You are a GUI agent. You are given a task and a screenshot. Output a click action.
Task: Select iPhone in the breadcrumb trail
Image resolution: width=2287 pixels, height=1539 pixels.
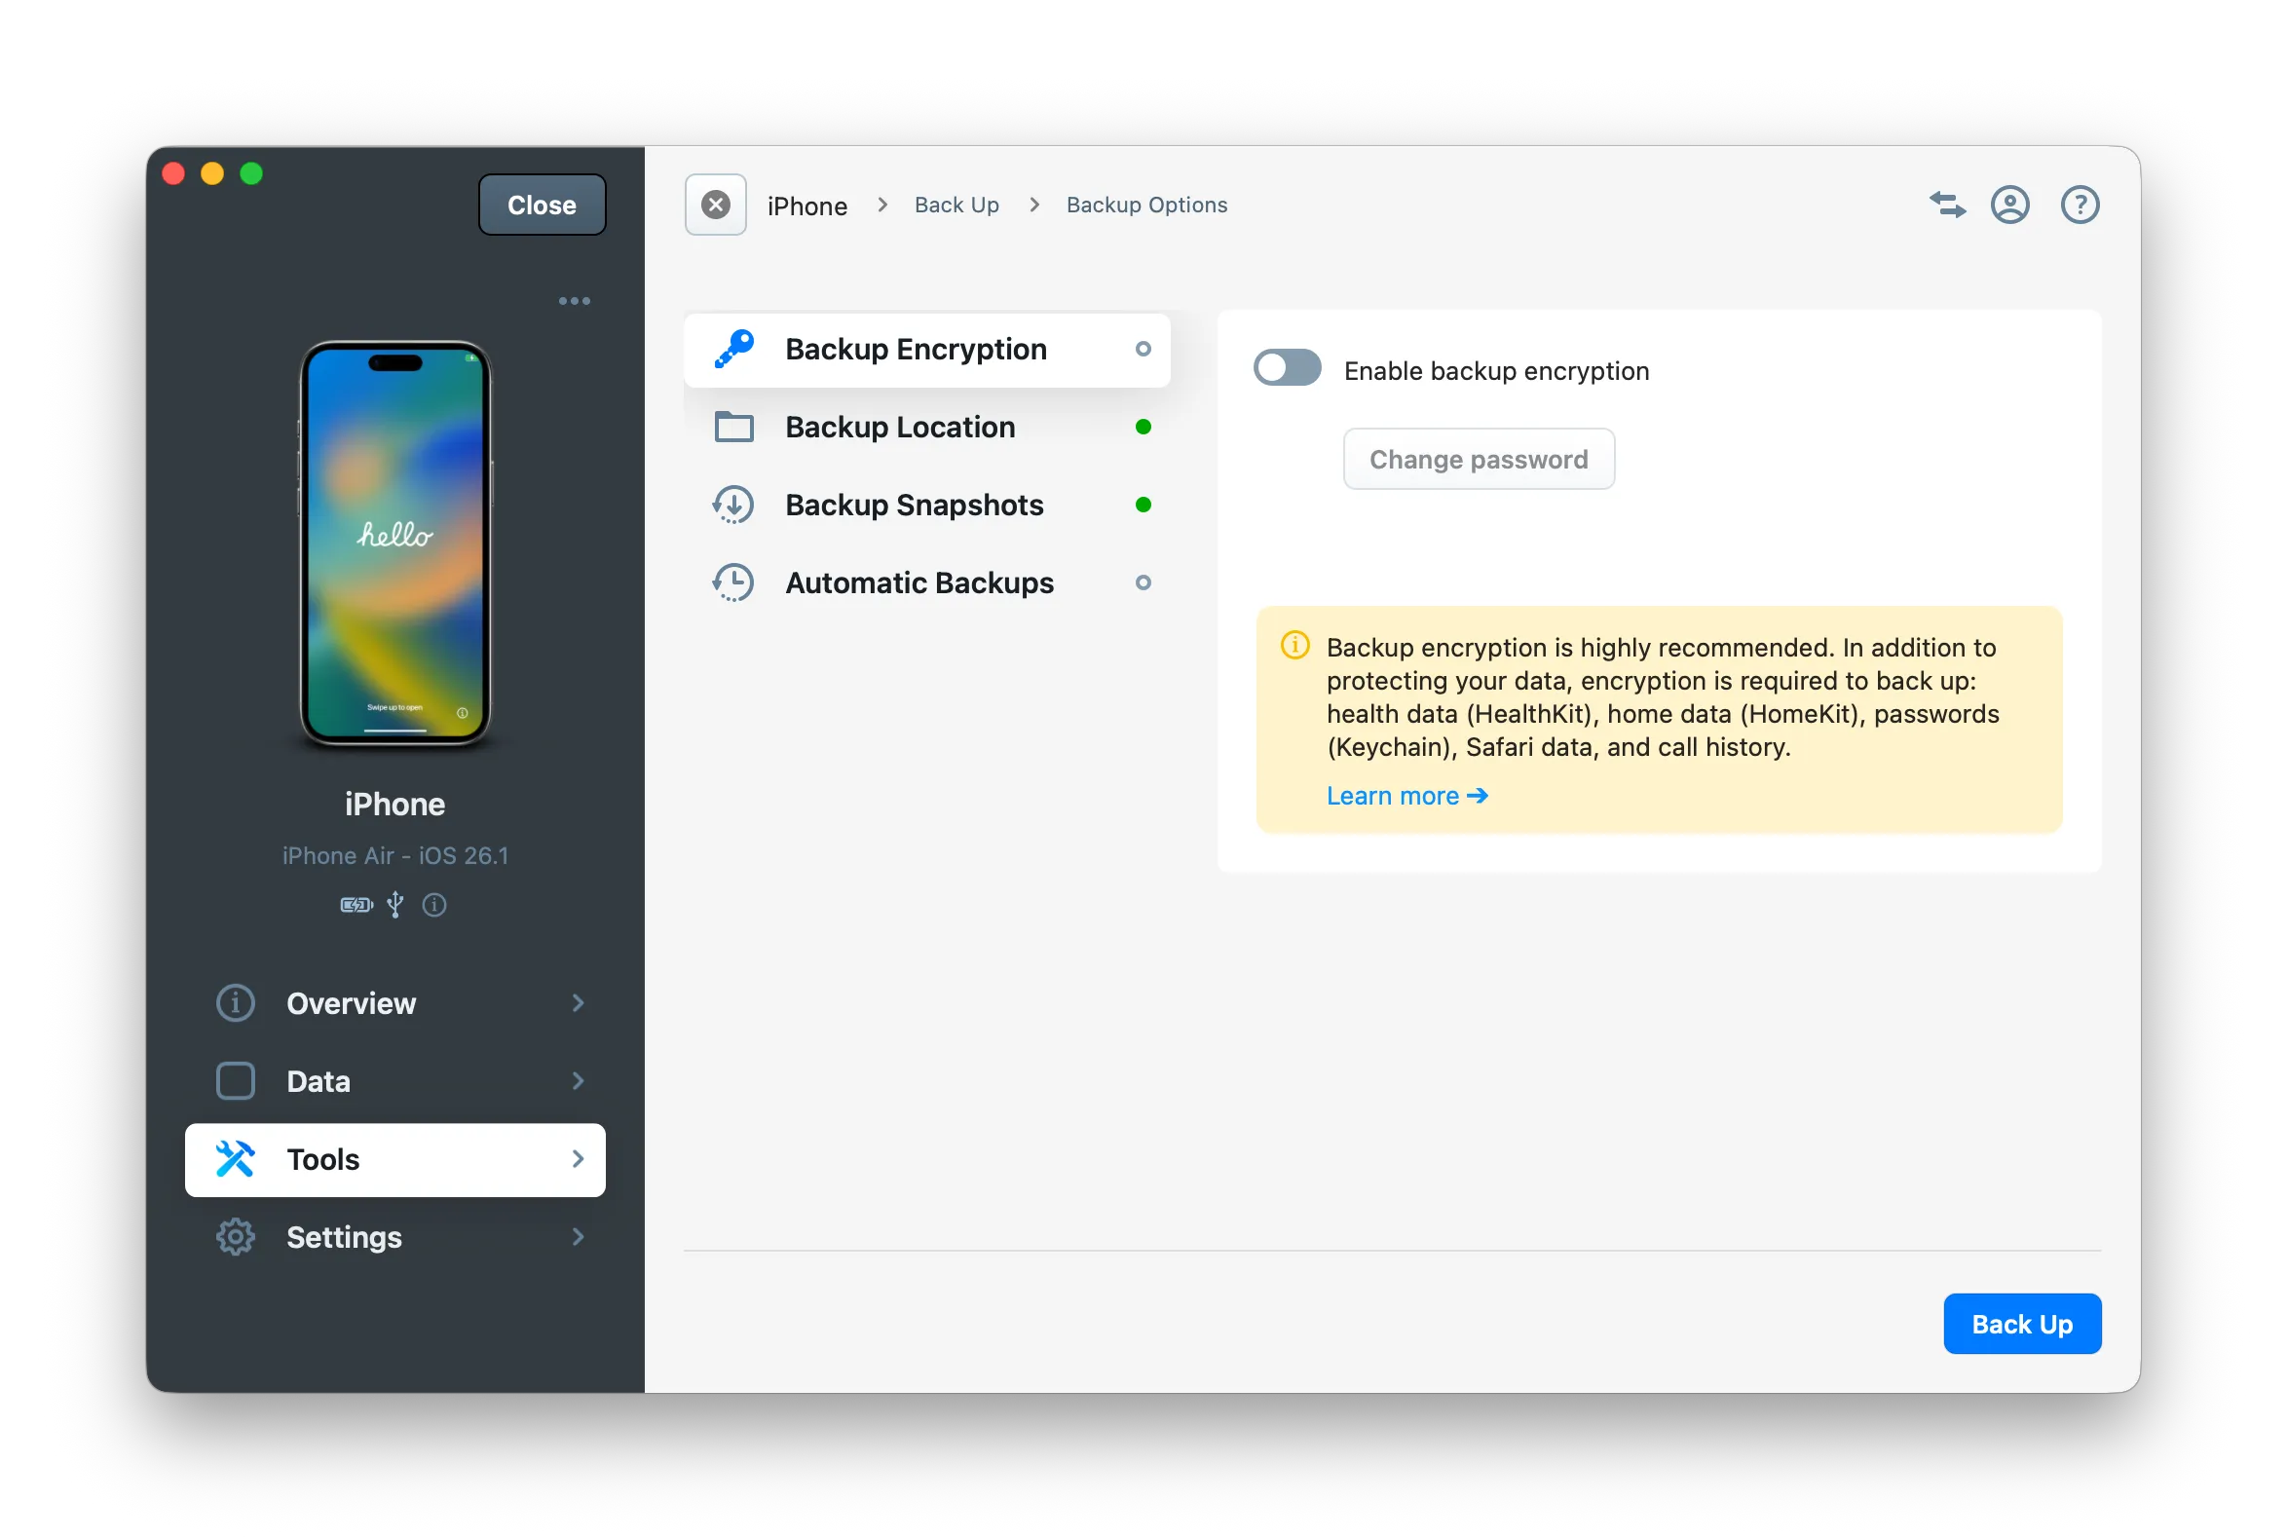(x=806, y=205)
